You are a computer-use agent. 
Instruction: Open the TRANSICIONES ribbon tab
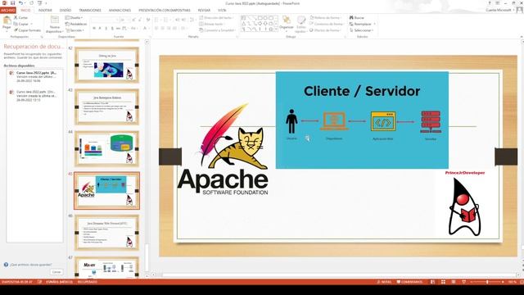[x=90, y=10]
